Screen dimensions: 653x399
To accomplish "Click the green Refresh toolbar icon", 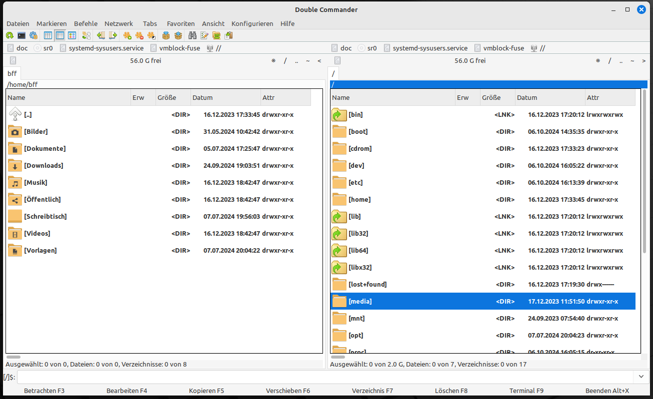I will (x=9, y=35).
